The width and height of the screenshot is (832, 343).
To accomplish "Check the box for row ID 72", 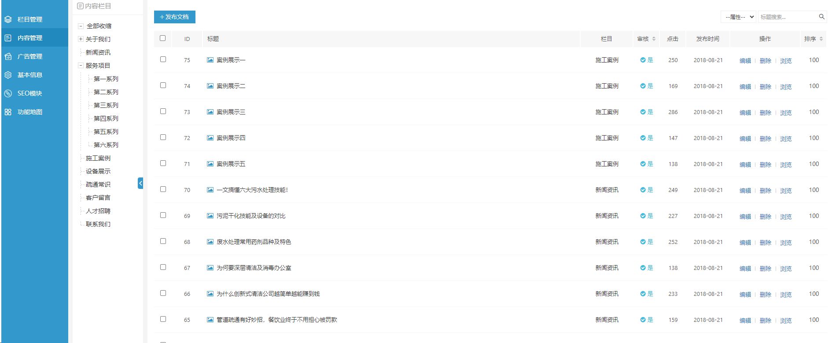I will (x=163, y=137).
